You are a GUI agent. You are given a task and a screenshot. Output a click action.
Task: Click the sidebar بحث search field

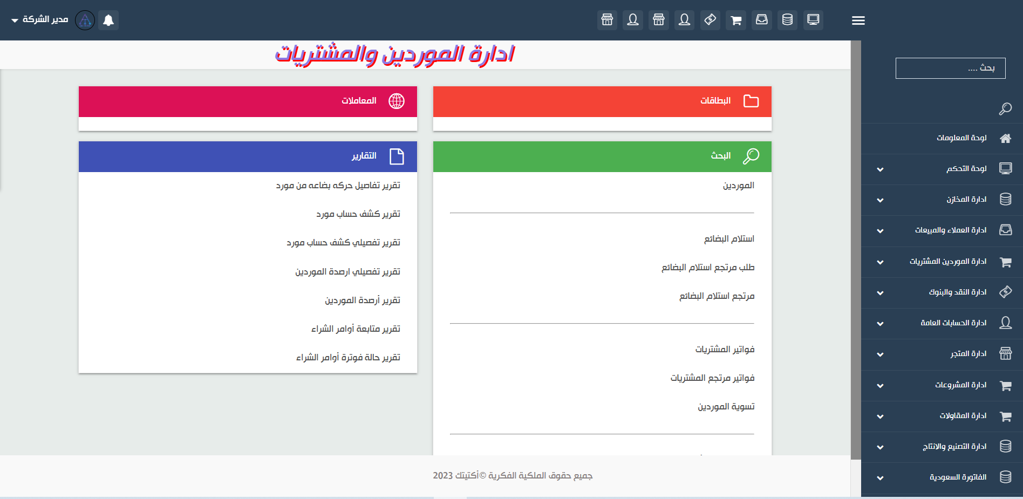pyautogui.click(x=950, y=68)
